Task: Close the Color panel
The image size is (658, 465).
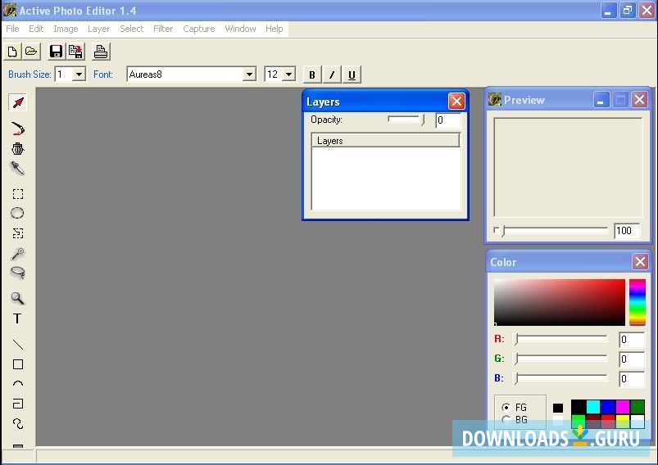Action: coord(640,262)
